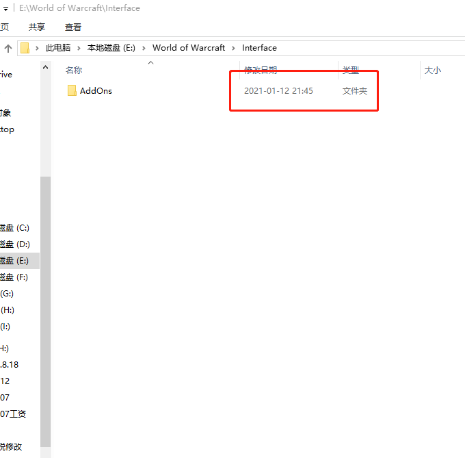Open the 查看 ribbon tab
Screen dimensions: 465x458
click(73, 27)
